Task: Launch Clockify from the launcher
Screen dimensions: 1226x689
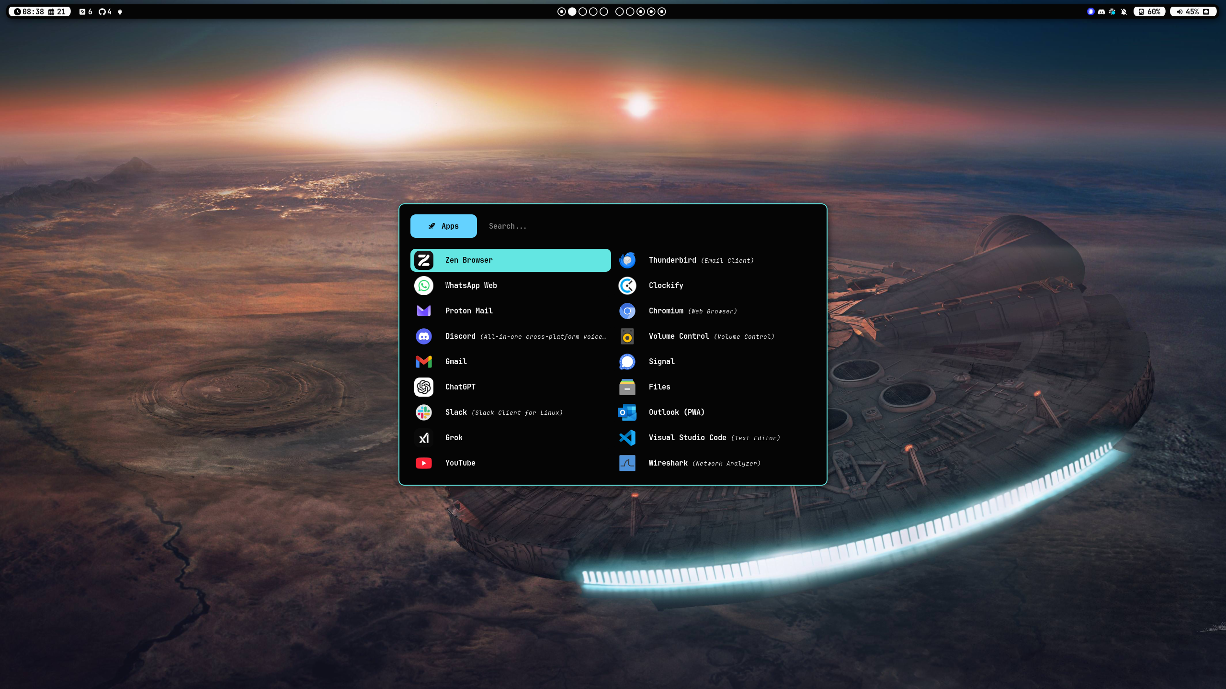Action: coord(715,286)
